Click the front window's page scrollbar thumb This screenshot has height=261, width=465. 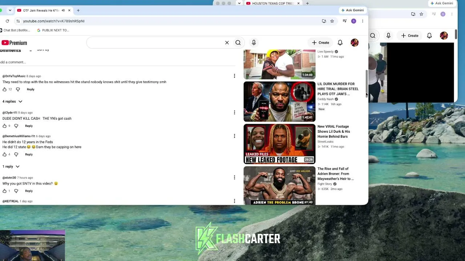coord(367,83)
